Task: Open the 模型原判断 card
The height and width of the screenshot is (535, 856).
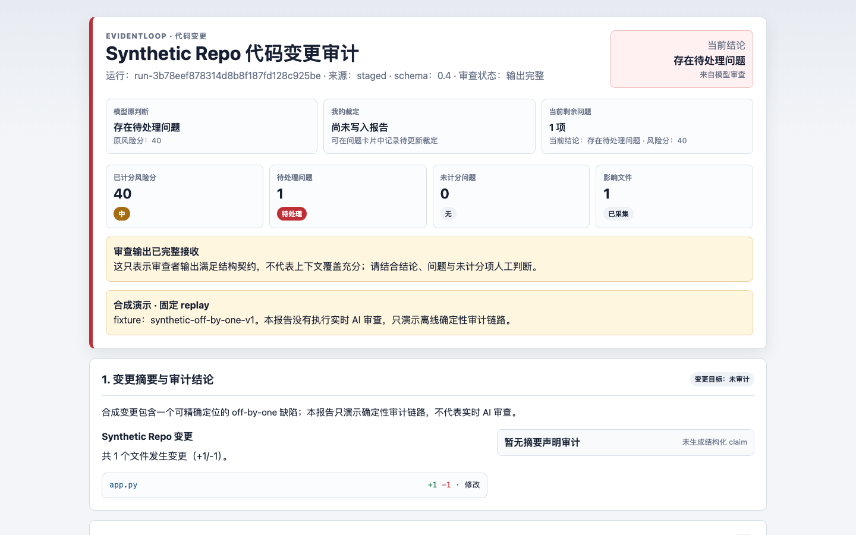Action: [211, 126]
